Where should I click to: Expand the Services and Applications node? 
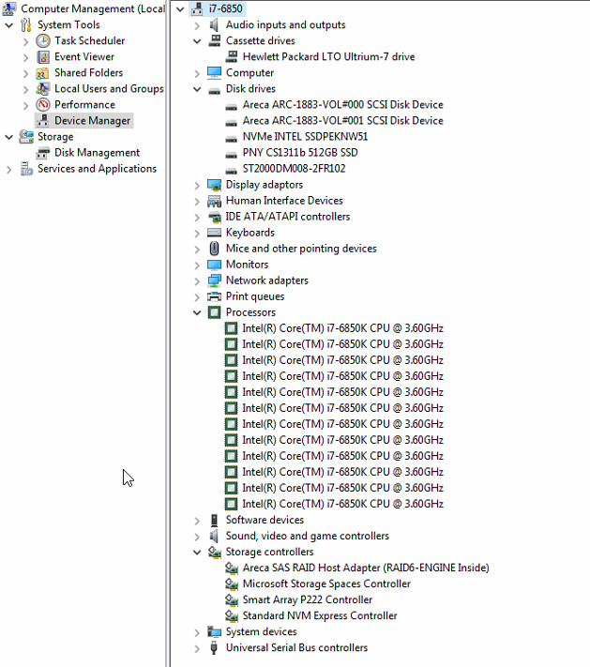pos(9,169)
